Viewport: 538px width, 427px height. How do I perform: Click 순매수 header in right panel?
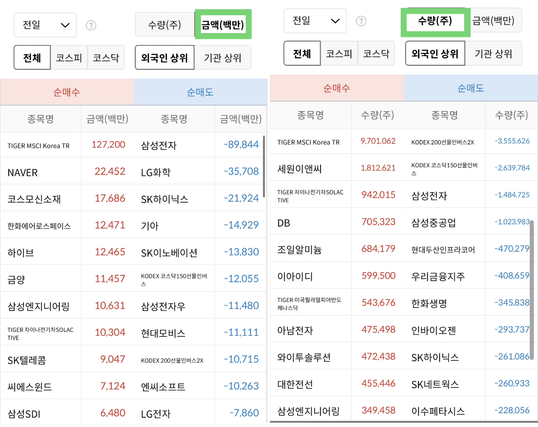(x=337, y=88)
